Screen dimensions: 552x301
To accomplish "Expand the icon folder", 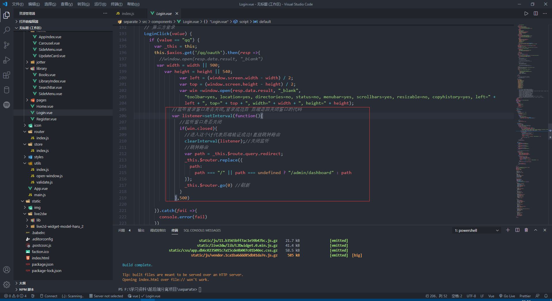I will 37,125.
